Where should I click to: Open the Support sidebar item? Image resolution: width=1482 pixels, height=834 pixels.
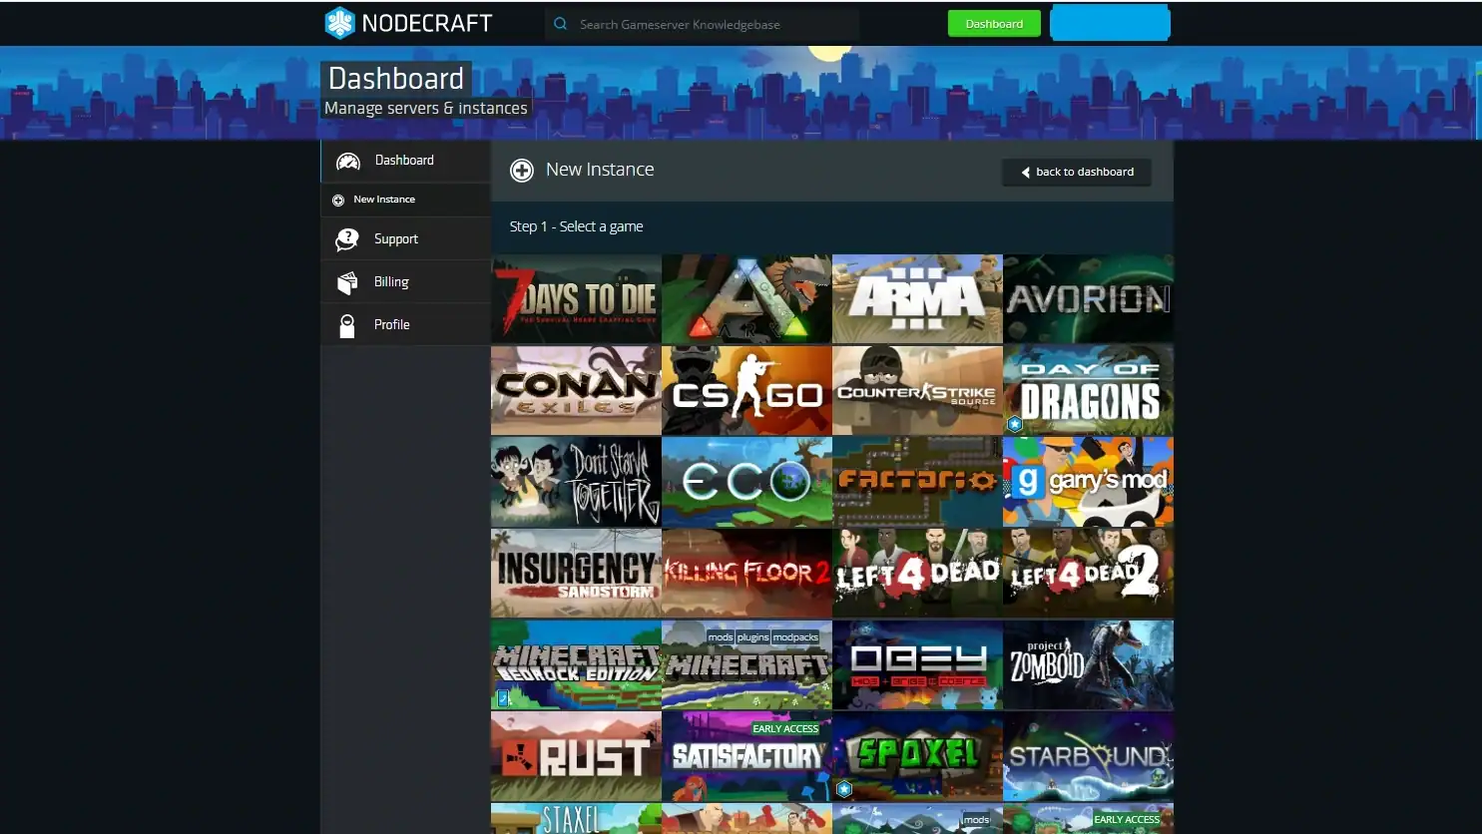pos(405,239)
